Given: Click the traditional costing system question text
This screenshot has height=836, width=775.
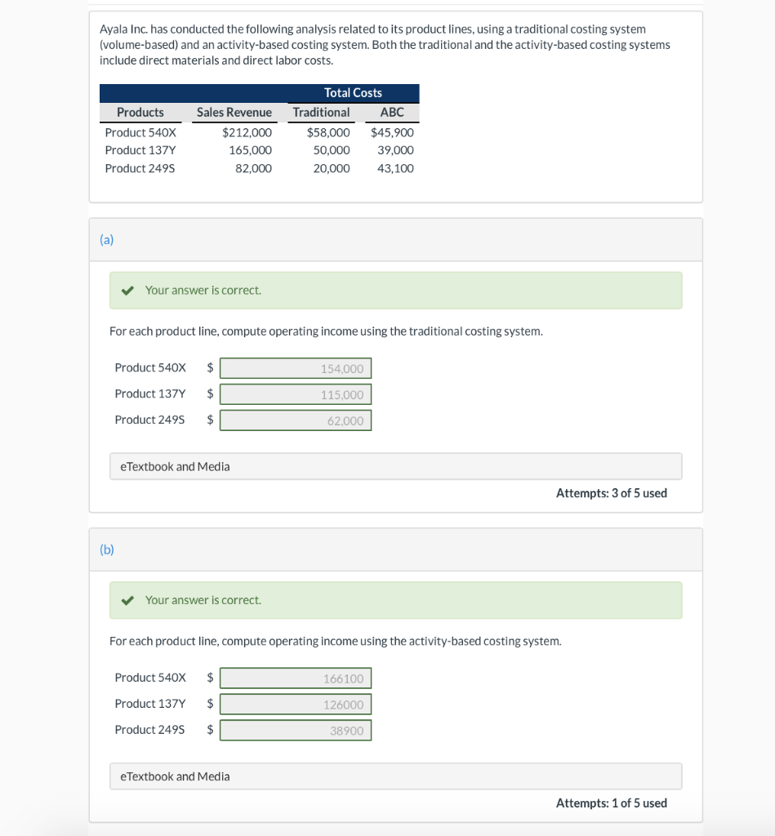Looking at the screenshot, I should [x=326, y=331].
